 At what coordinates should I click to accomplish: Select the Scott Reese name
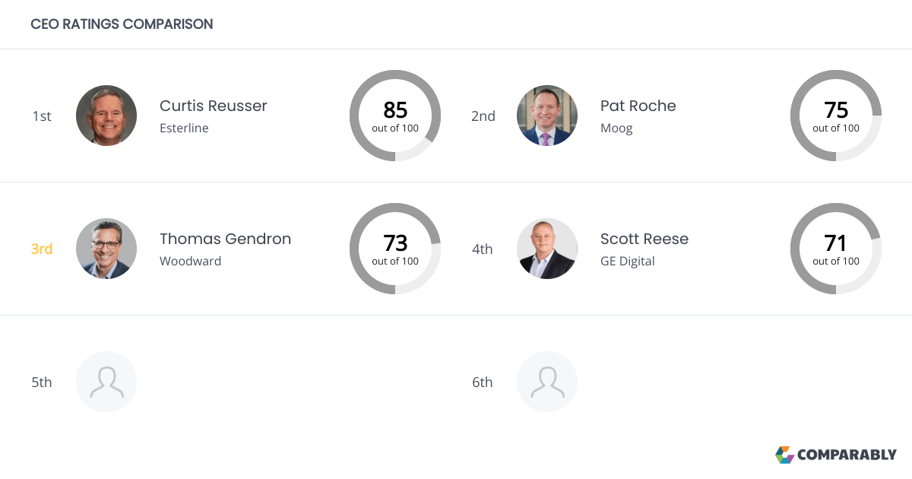(644, 239)
